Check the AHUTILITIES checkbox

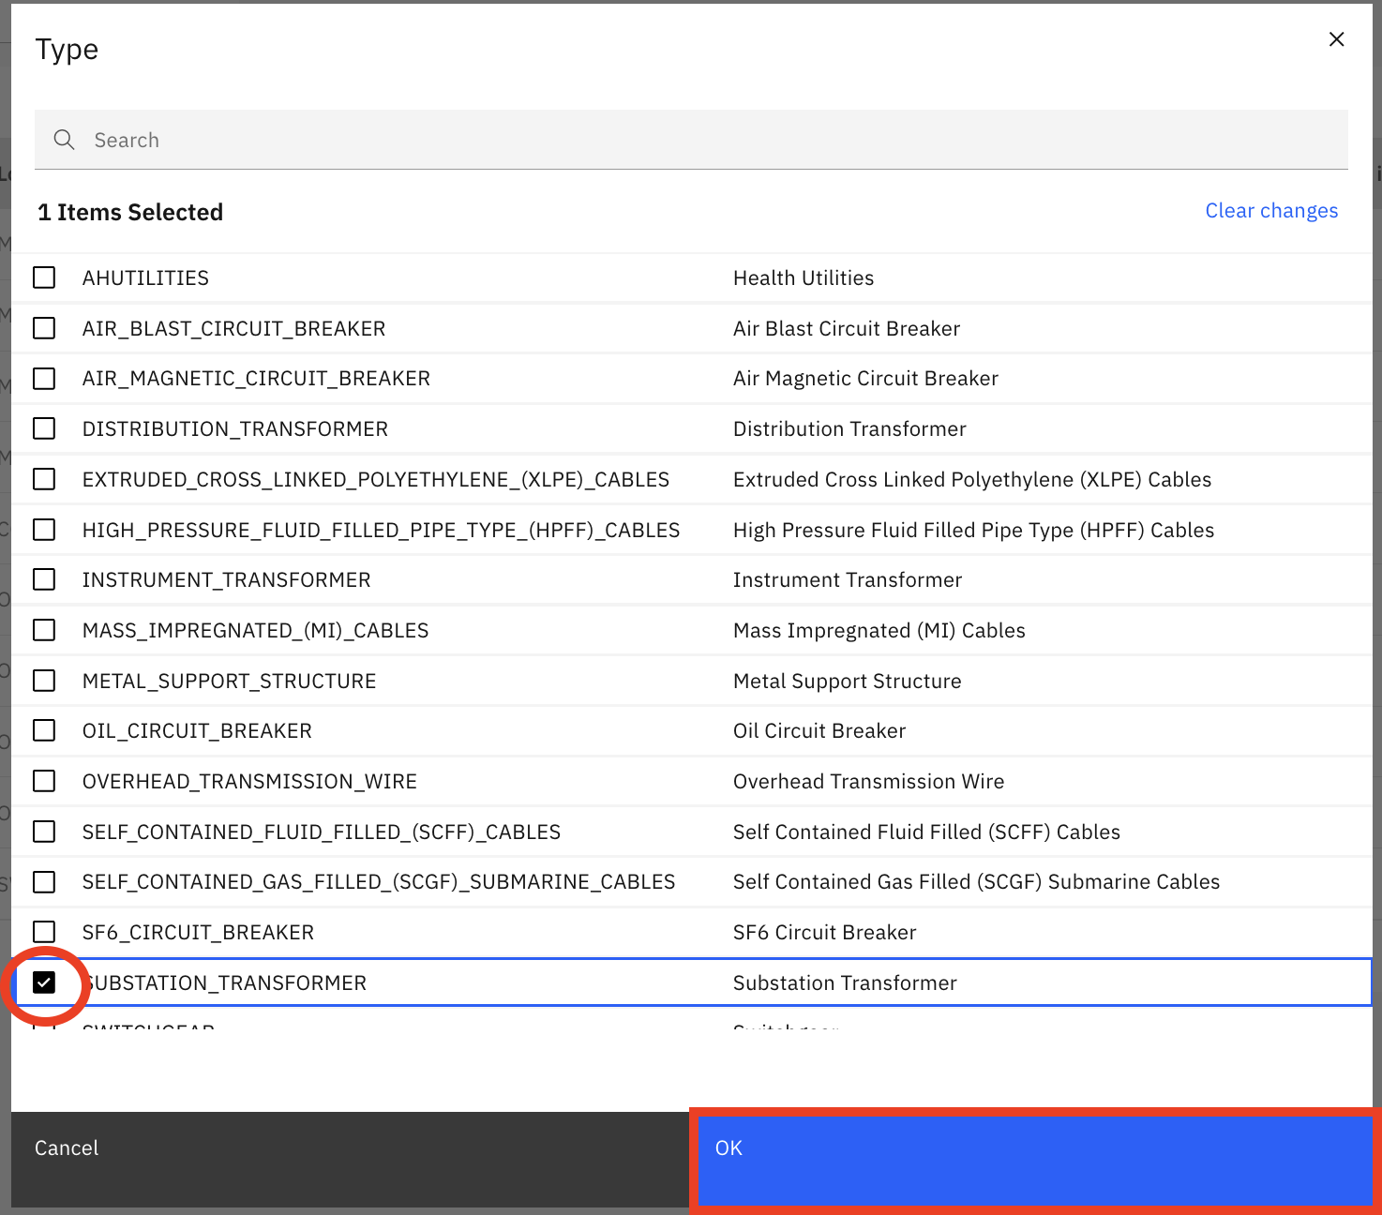tap(44, 277)
